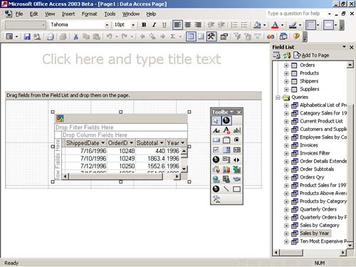
Task: Click the numbered list icon
Action: point(234,25)
